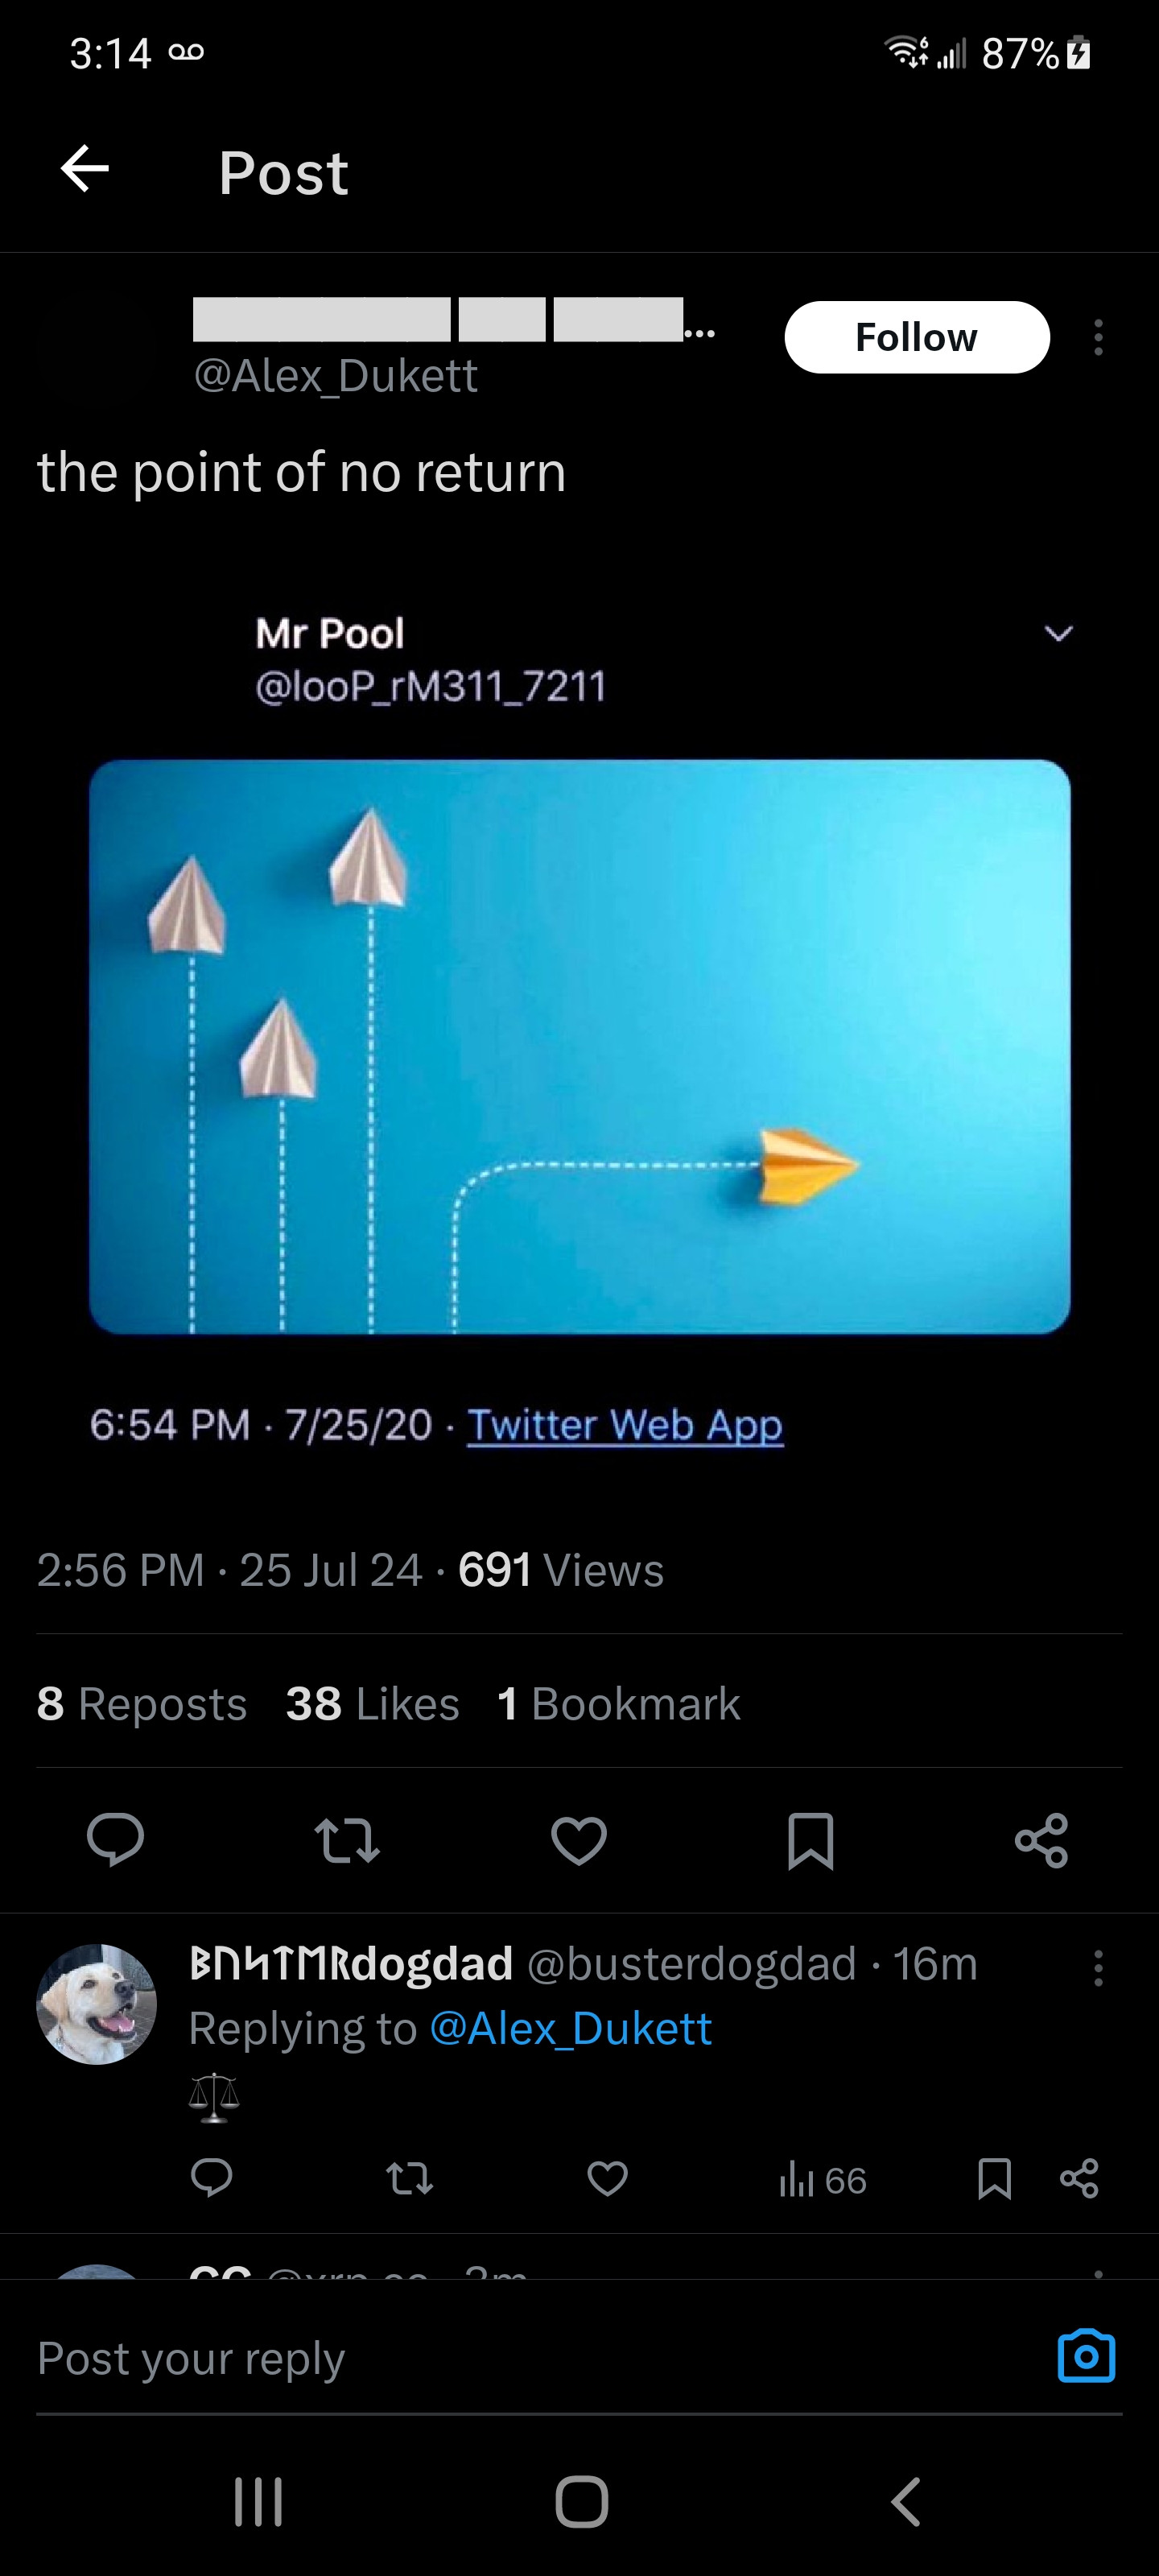Follow the @Alex_Dukett account
The height and width of the screenshot is (2576, 1159).
916,337
